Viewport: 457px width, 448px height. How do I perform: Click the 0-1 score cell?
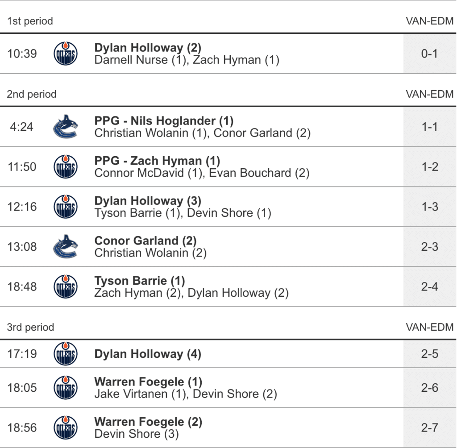430,54
